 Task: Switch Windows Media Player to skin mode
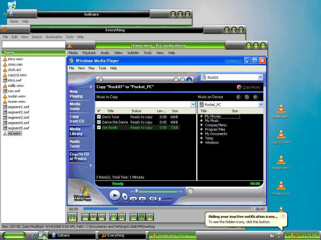tap(190, 191)
